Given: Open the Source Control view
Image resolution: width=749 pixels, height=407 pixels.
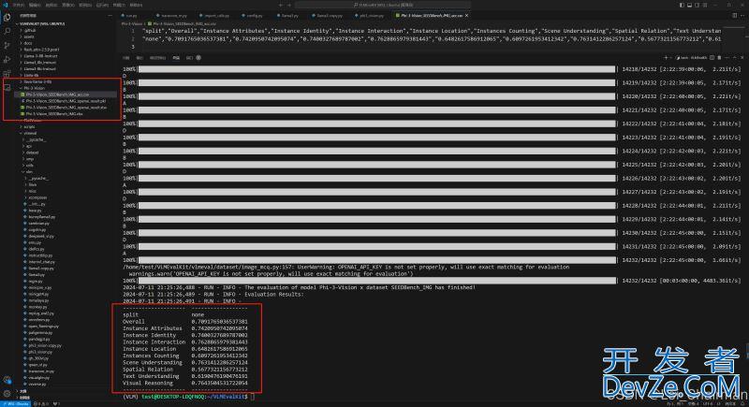Looking at the screenshot, I should pos(7,45).
